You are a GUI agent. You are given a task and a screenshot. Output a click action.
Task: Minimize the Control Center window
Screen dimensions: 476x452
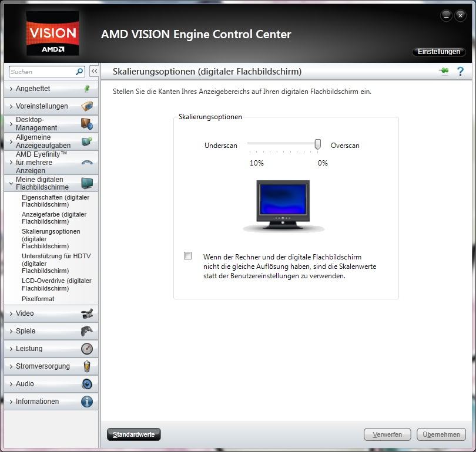(x=446, y=15)
